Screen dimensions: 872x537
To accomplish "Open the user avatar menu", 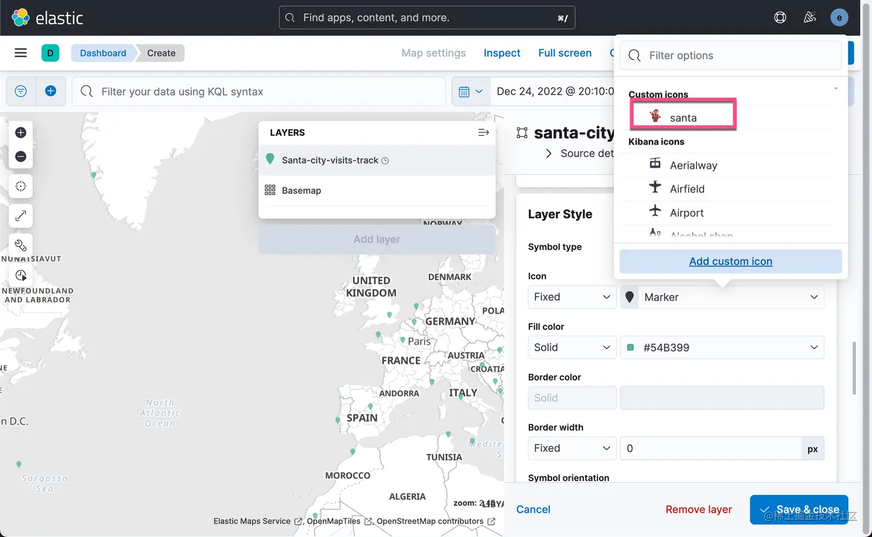I will (839, 17).
